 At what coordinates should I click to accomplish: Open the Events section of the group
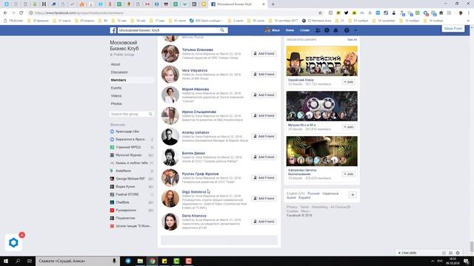pos(116,88)
